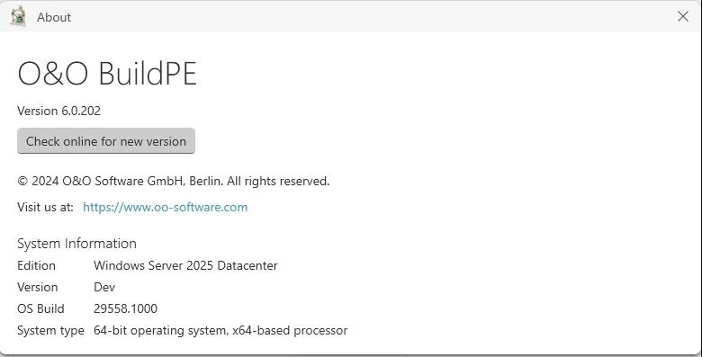Click the 64-bit operating system value
702x357 pixels.
[220, 331]
